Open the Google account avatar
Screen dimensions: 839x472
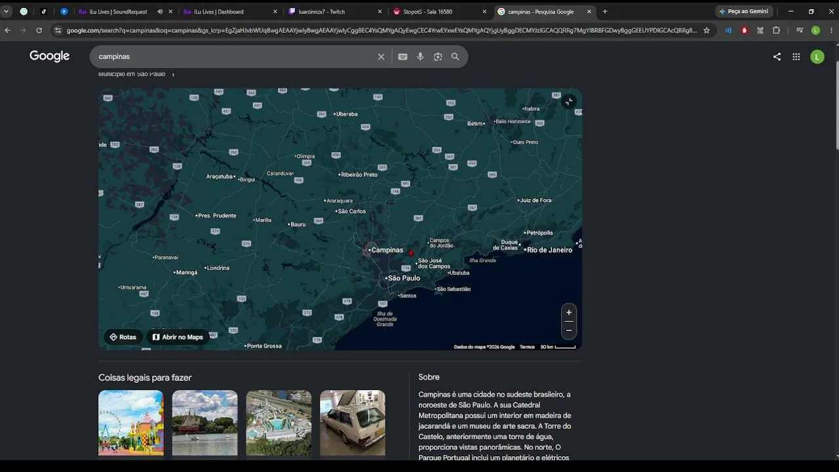click(x=817, y=57)
